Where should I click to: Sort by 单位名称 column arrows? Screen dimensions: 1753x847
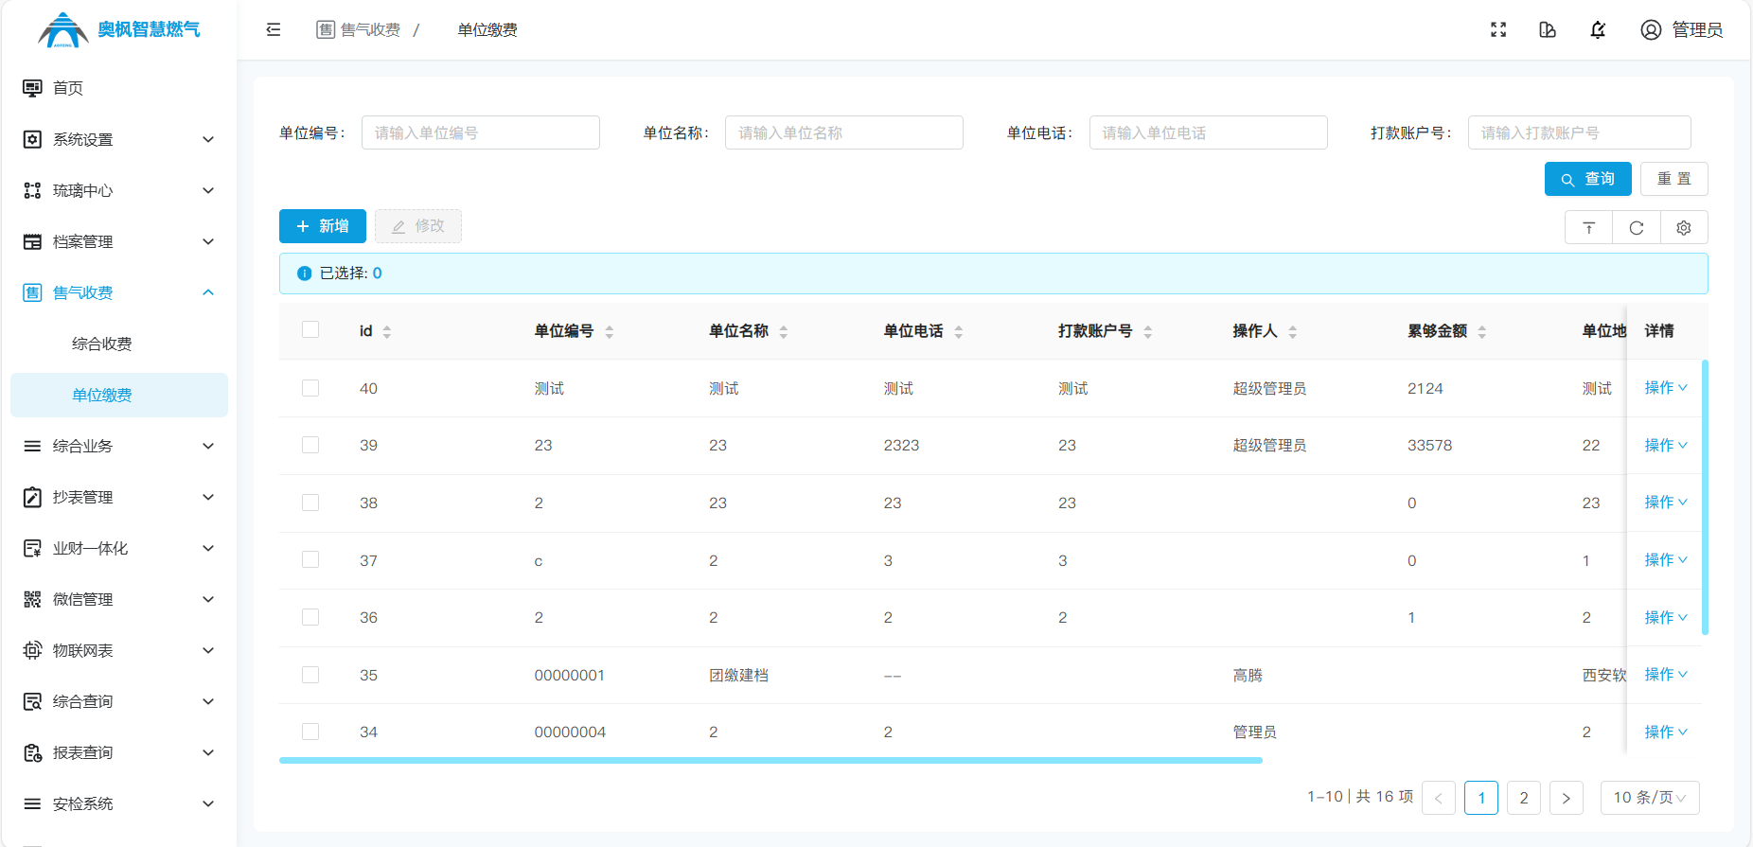click(784, 331)
